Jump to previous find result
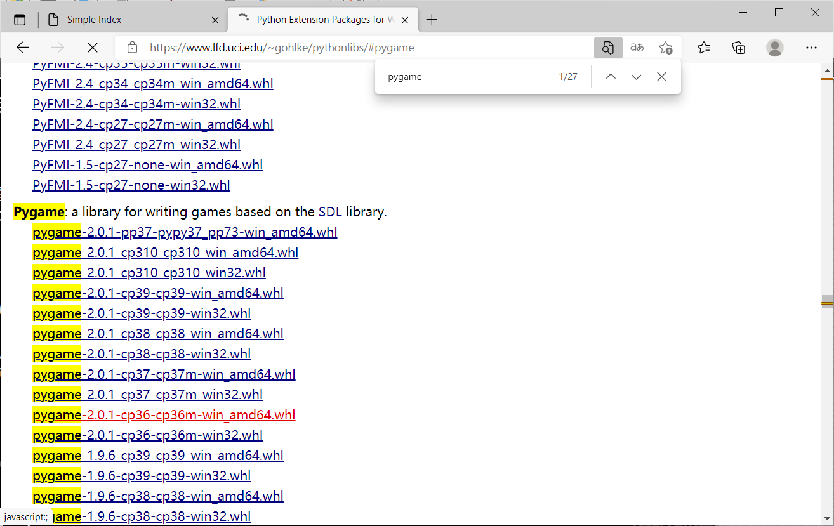Image resolution: width=834 pixels, height=526 pixels. 611,77
